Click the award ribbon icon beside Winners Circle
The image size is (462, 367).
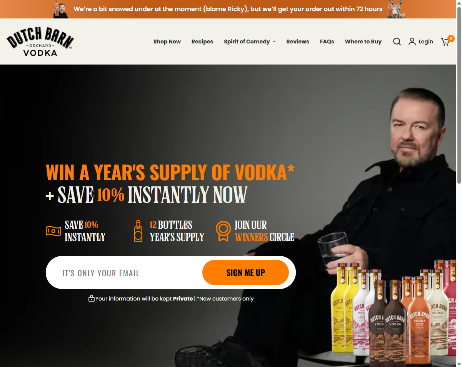(x=223, y=231)
